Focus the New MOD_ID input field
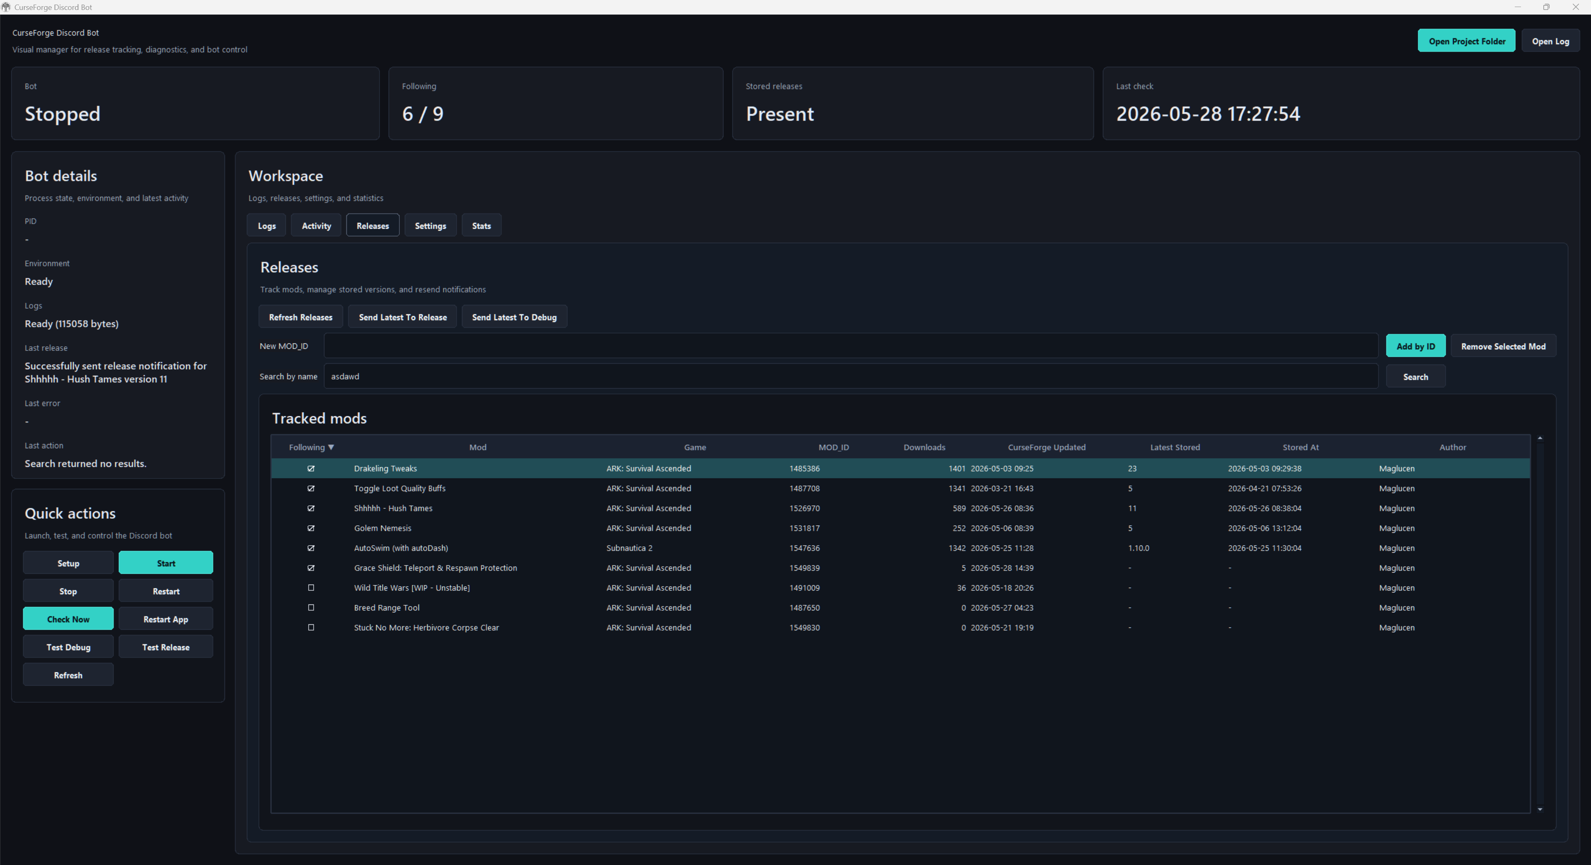The width and height of the screenshot is (1591, 865). coord(851,346)
